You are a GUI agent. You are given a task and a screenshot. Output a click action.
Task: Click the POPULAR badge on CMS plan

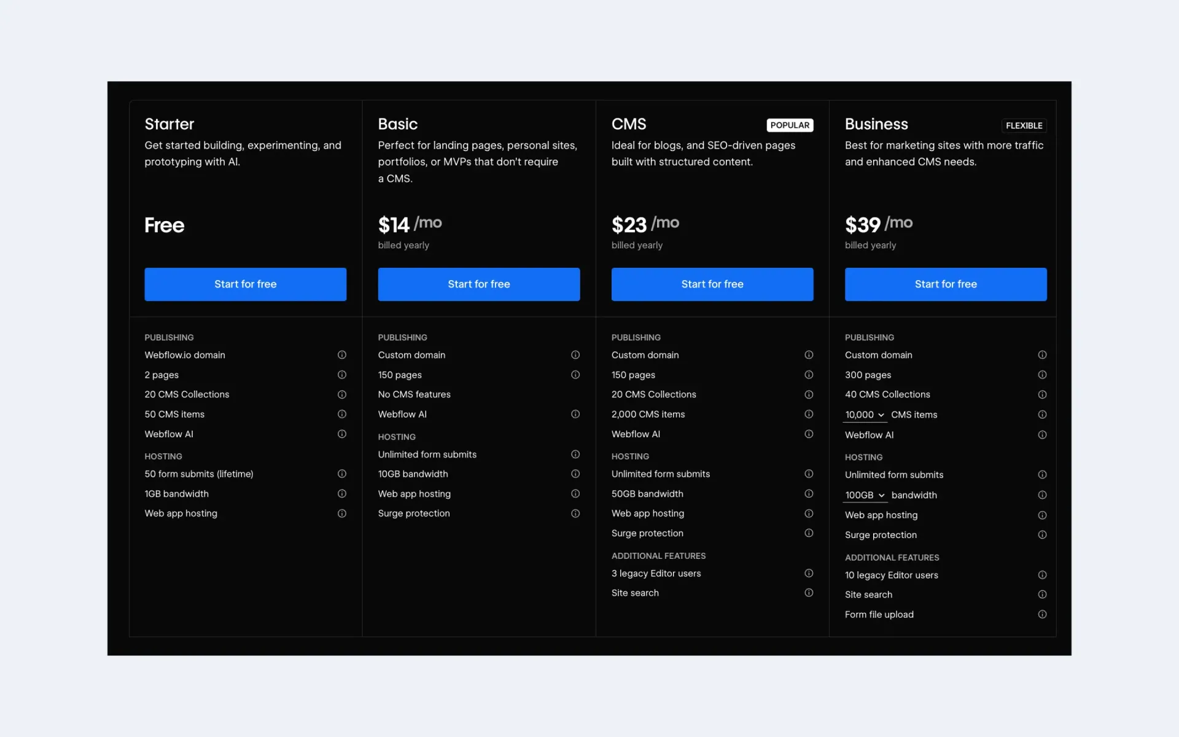click(x=790, y=125)
